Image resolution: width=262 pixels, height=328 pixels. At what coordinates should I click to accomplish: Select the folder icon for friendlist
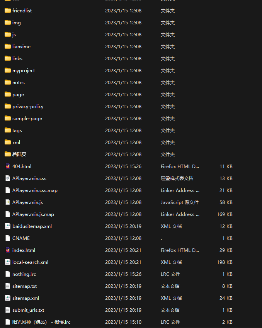click(x=8, y=11)
